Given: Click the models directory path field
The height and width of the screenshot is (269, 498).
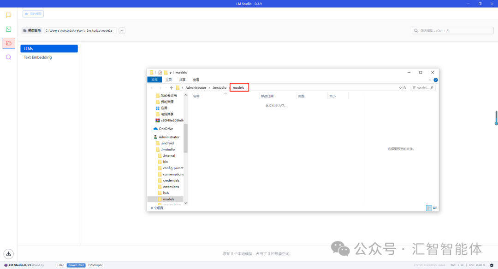Looking at the screenshot, I should click(x=80, y=31).
